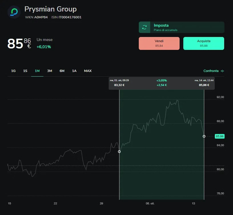This screenshot has width=233, height=215.
Task: Switch chart to 1A range
Action: coord(74,71)
